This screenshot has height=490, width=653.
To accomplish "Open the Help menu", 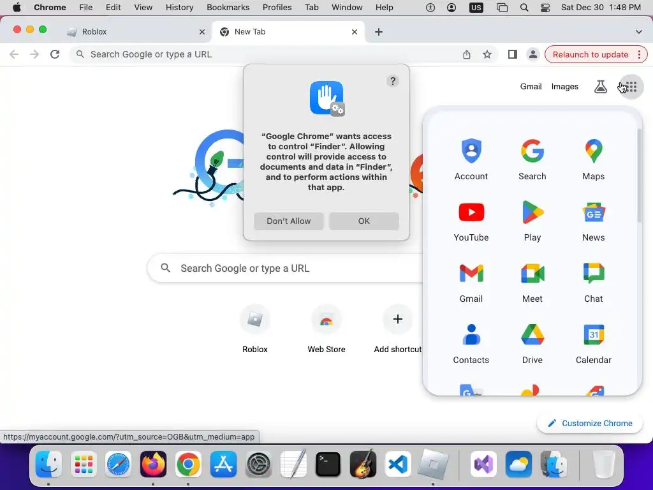I will click(384, 8).
